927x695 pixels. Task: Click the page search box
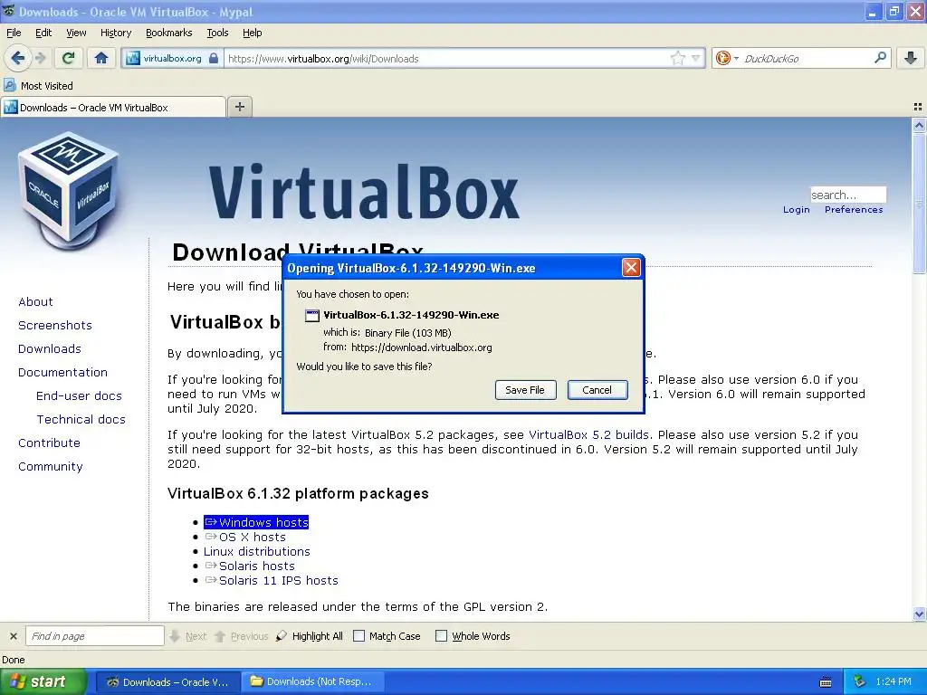847,195
